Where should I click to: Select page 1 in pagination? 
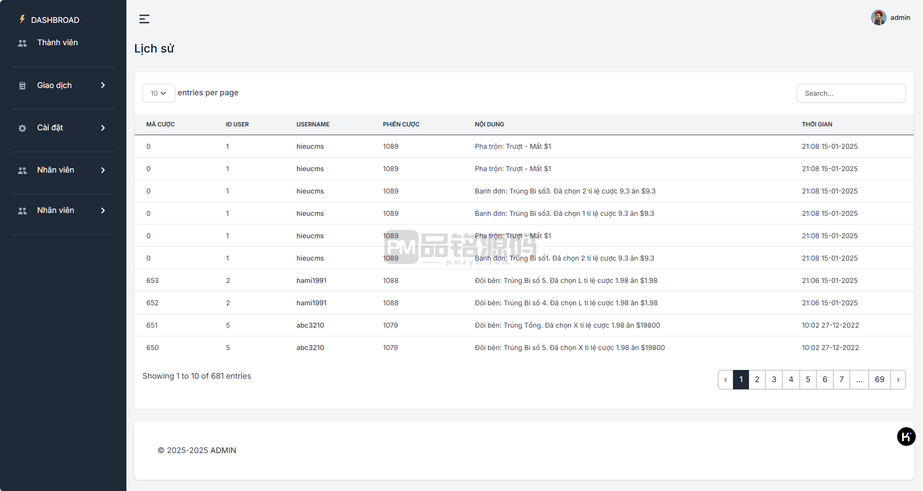pos(741,380)
